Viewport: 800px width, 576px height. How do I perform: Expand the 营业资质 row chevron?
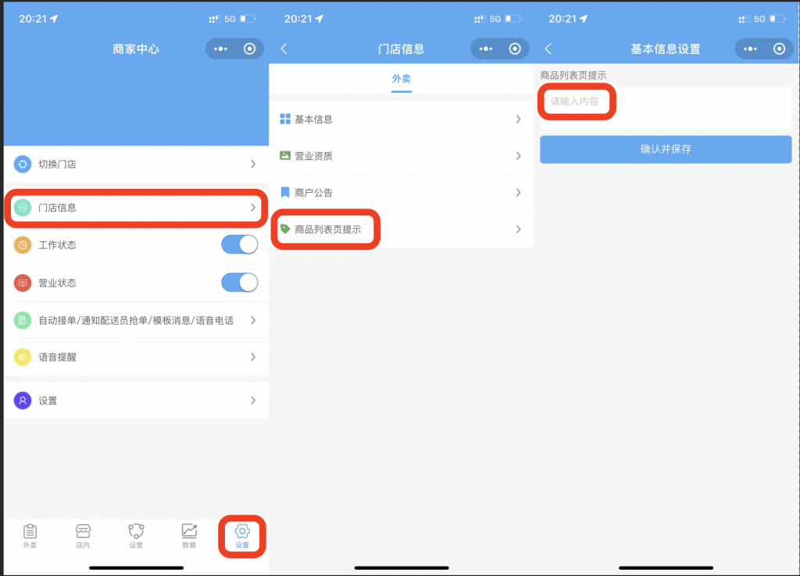pos(518,156)
